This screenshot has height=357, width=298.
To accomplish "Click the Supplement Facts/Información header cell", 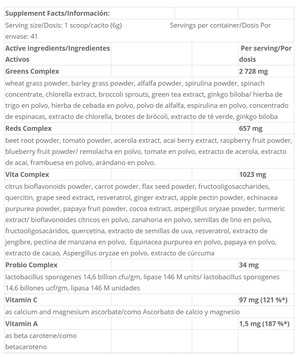I will (x=90, y=13).
